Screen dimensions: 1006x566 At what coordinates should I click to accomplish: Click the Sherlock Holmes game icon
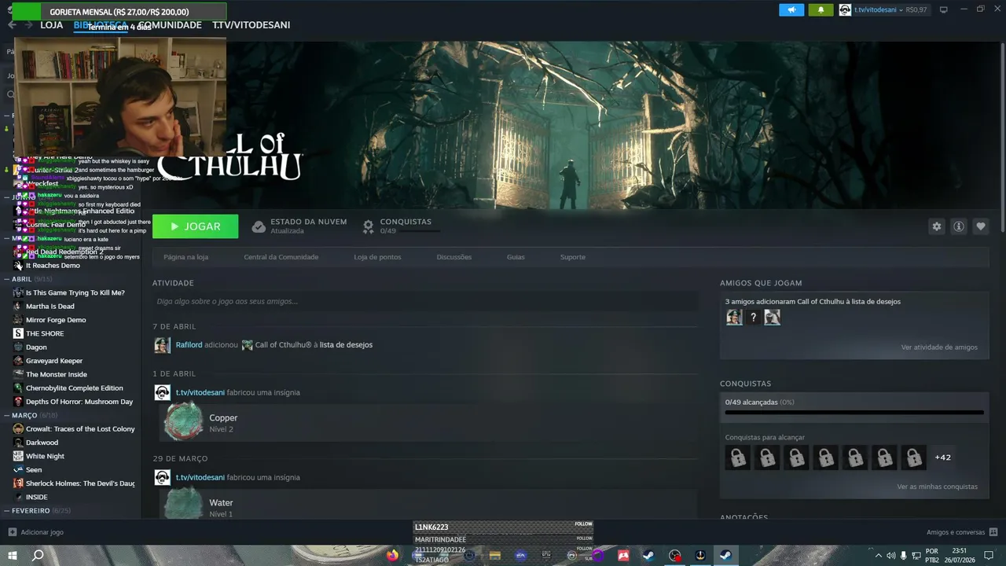pyautogui.click(x=18, y=483)
